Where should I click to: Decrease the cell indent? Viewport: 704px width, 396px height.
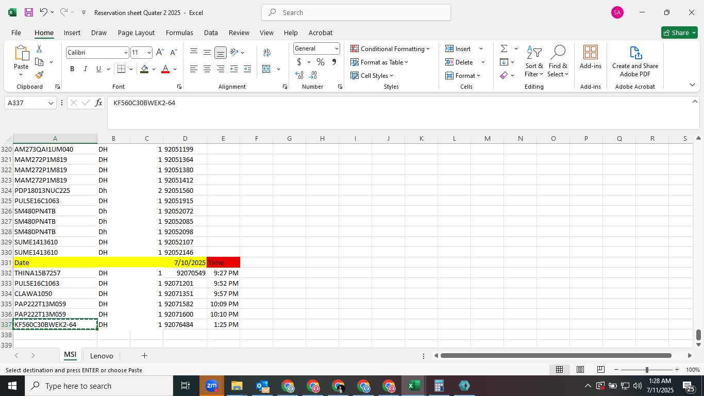point(234,69)
